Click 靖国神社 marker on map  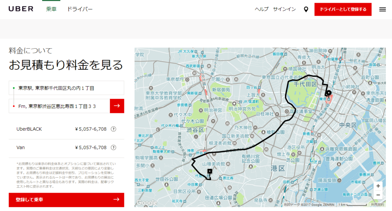pos(285,69)
